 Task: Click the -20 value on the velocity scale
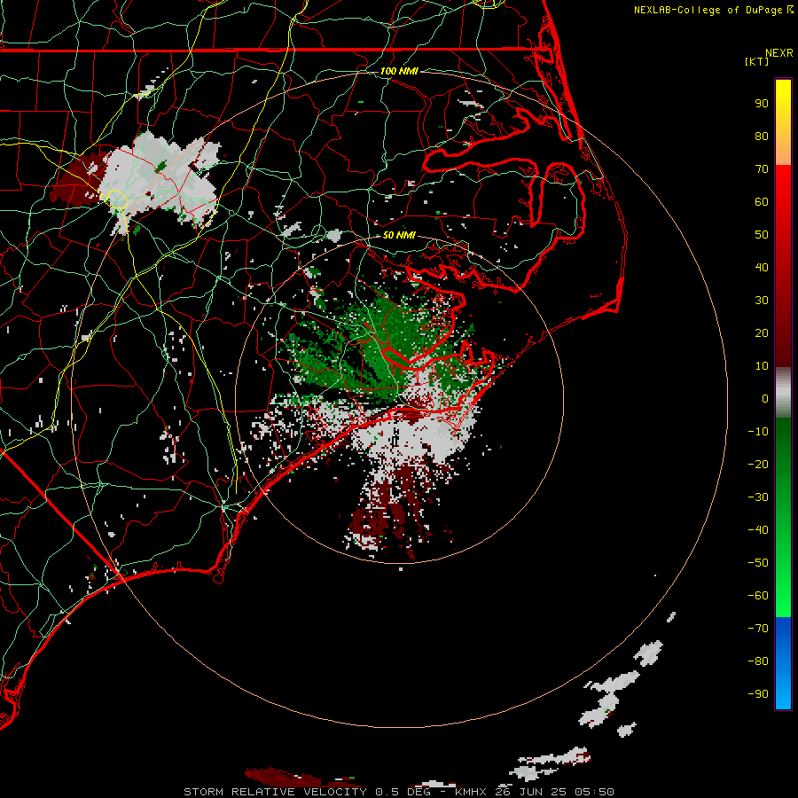[x=758, y=465]
